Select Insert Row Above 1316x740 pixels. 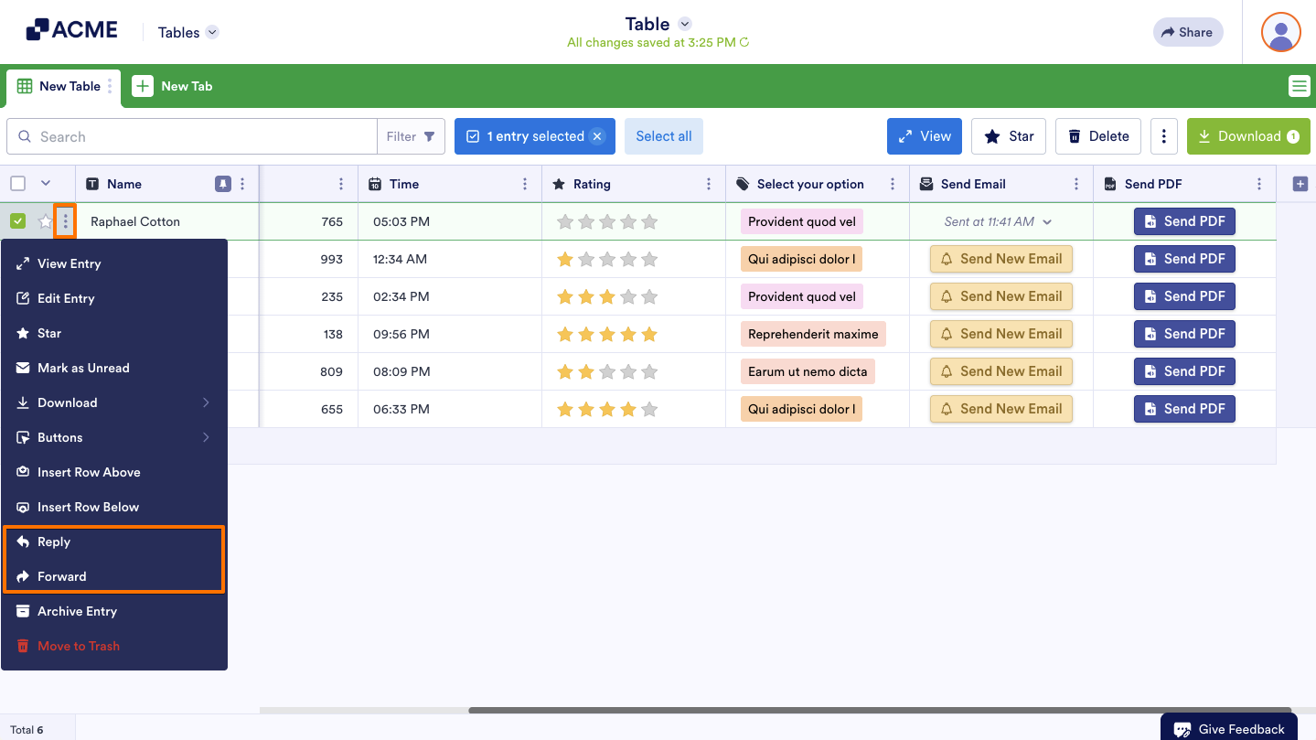pyautogui.click(x=114, y=472)
